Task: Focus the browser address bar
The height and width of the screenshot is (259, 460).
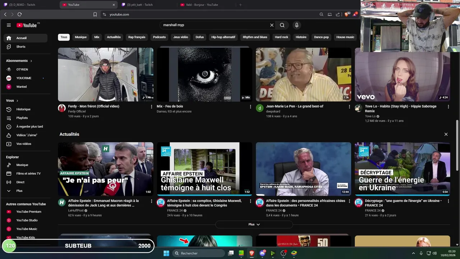Action: tap(208, 14)
